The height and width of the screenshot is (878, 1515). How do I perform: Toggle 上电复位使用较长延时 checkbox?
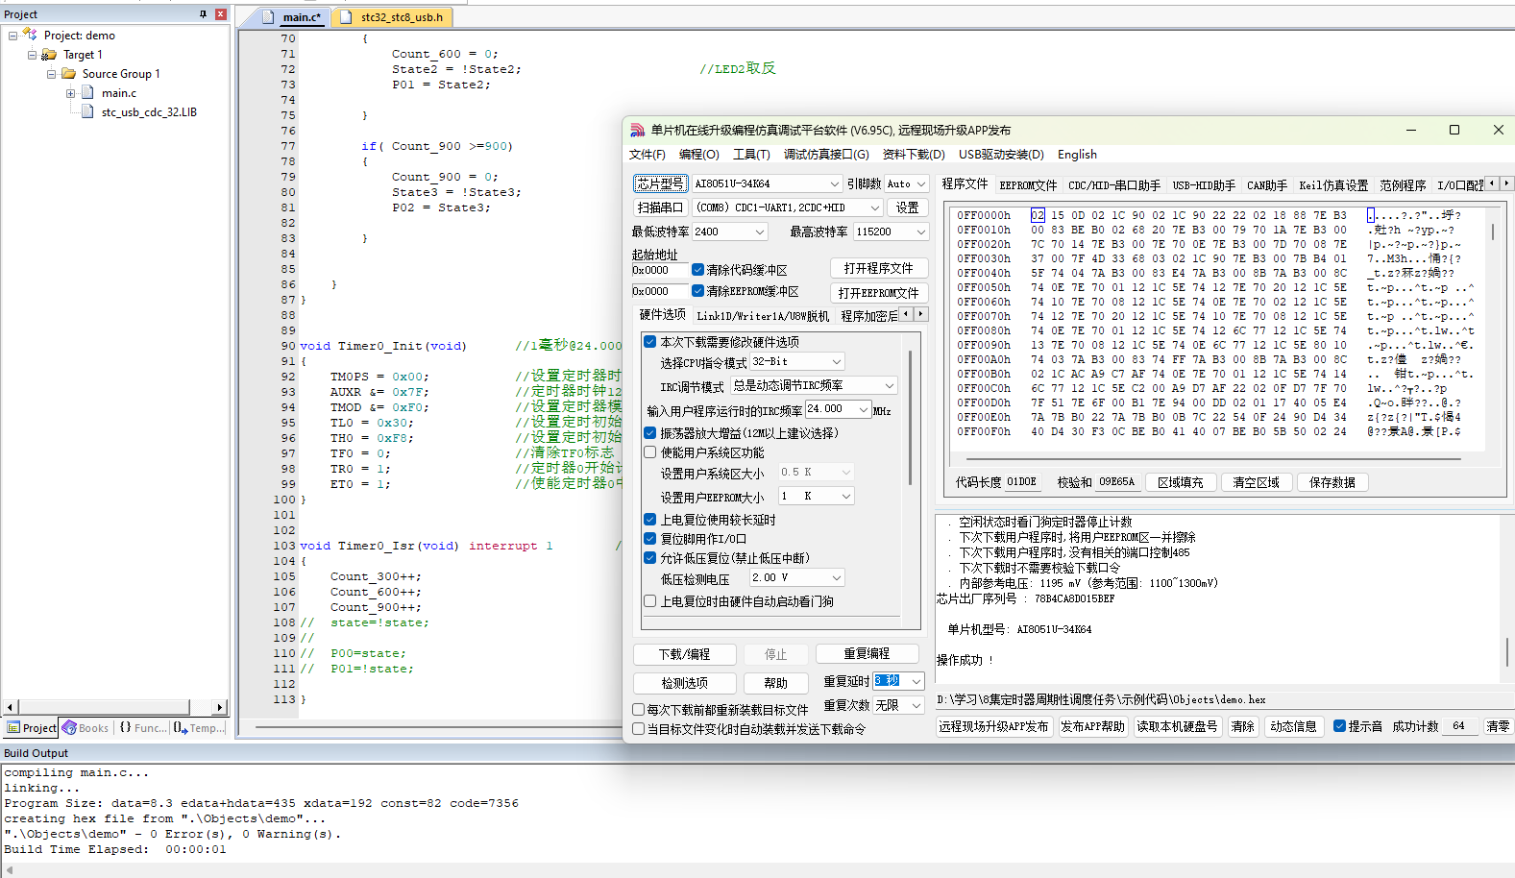tap(650, 520)
